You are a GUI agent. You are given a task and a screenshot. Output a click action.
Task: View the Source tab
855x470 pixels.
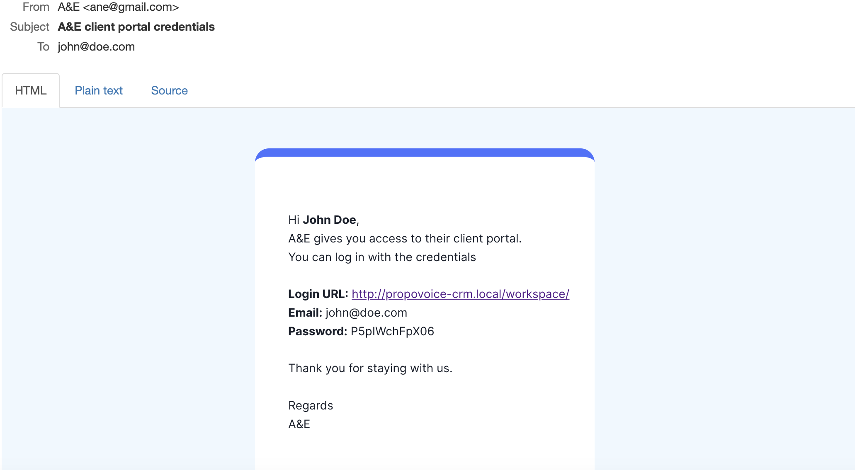169,90
